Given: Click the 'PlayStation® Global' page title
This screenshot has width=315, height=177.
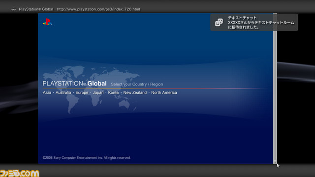Looking at the screenshot, I should tap(36, 9).
